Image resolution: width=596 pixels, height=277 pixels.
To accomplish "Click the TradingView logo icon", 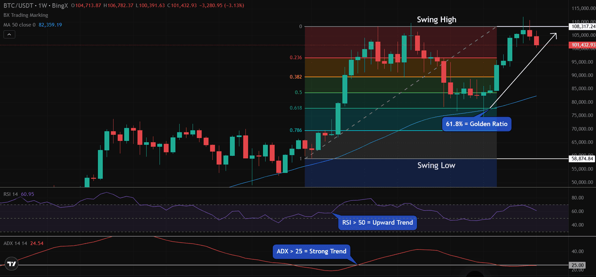I will (12, 264).
